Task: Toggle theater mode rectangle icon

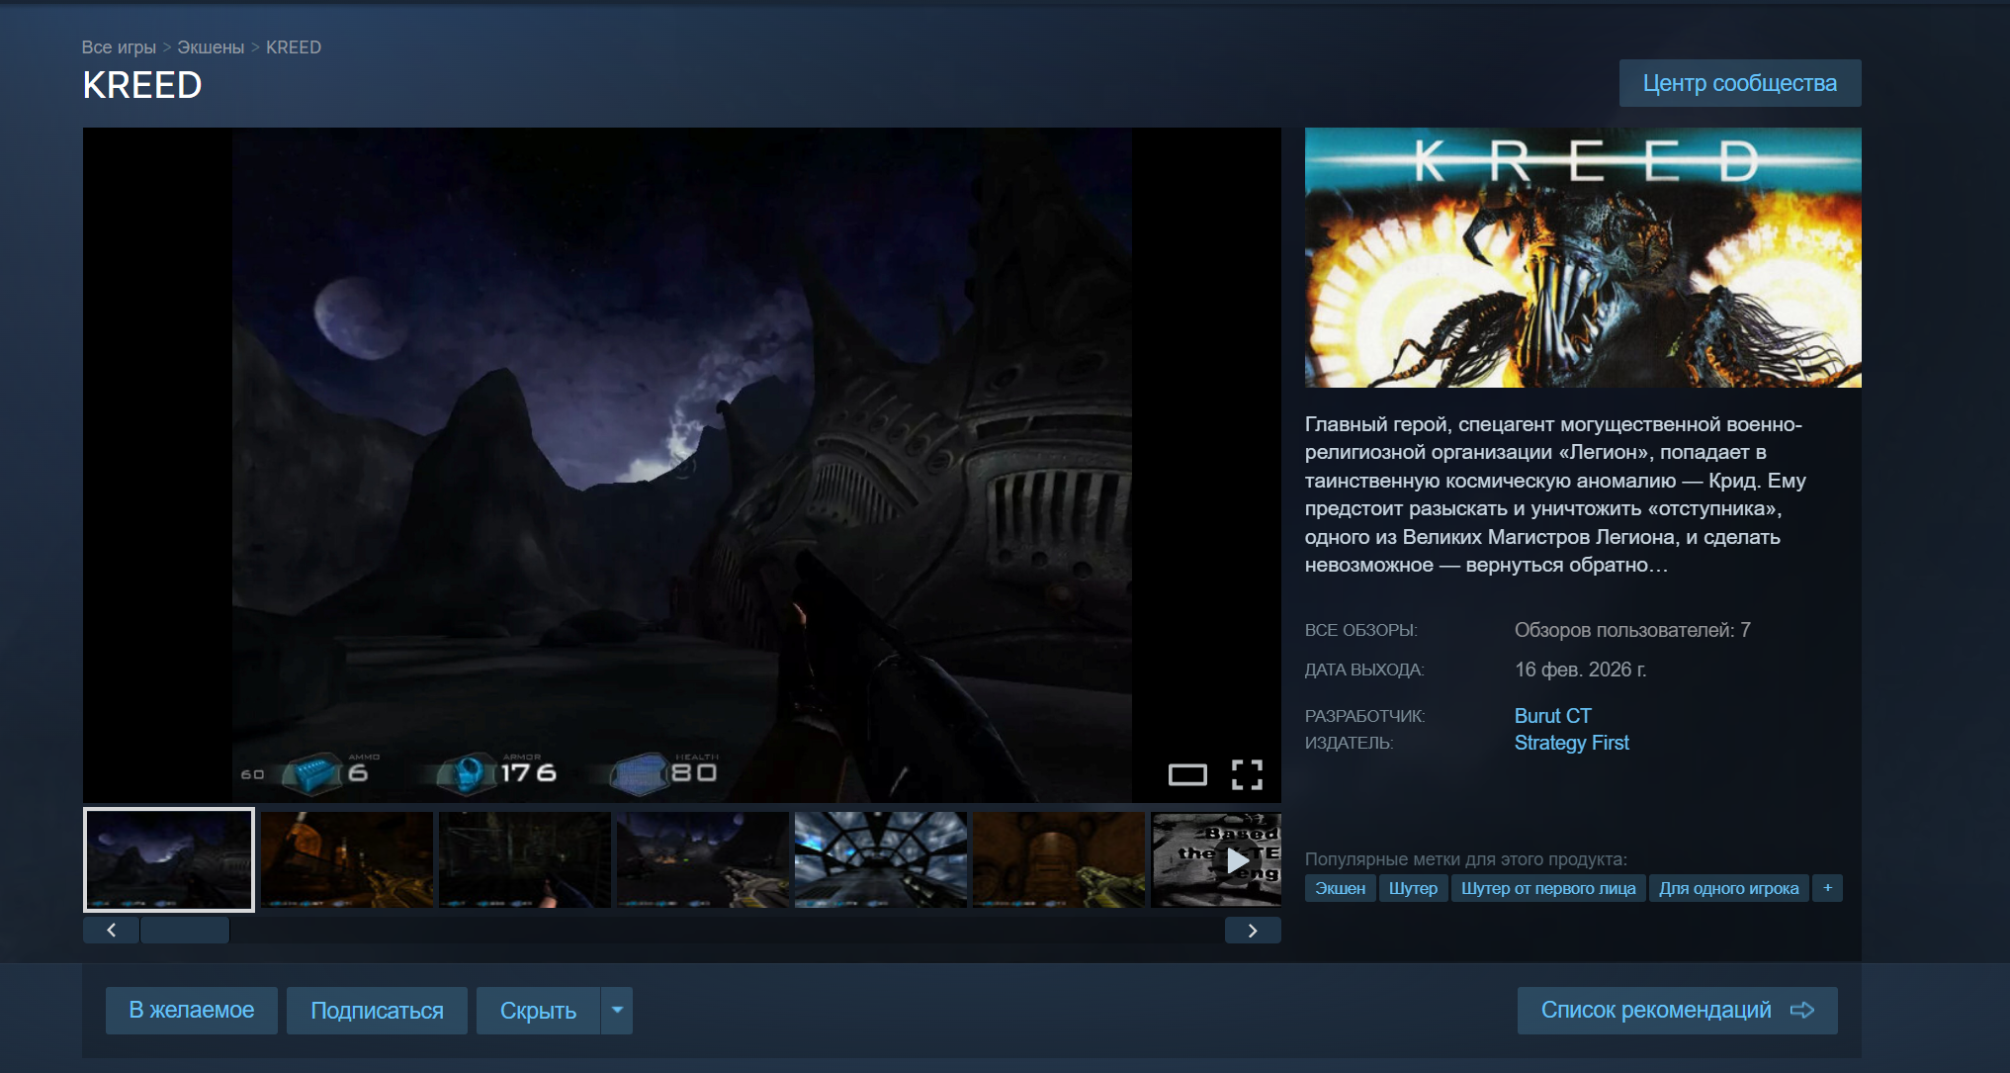Action: click(1187, 774)
